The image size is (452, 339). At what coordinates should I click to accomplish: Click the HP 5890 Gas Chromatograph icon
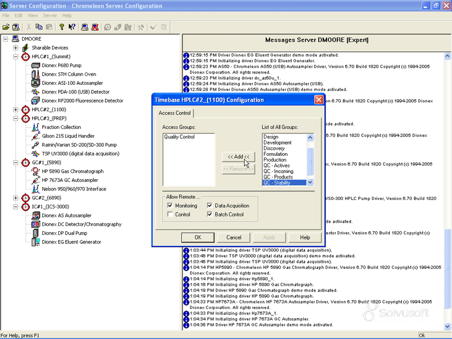tap(36, 171)
